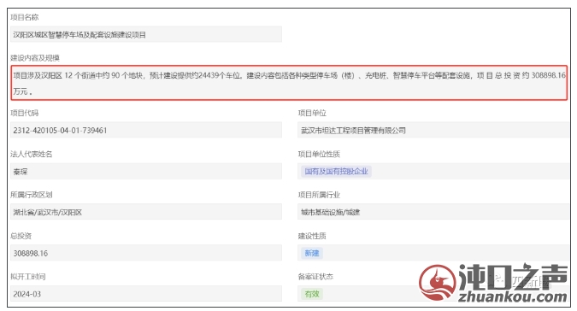Click the 法人代表姓名 field
Image resolution: width=577 pixels, height=311 pixels.
[146, 172]
